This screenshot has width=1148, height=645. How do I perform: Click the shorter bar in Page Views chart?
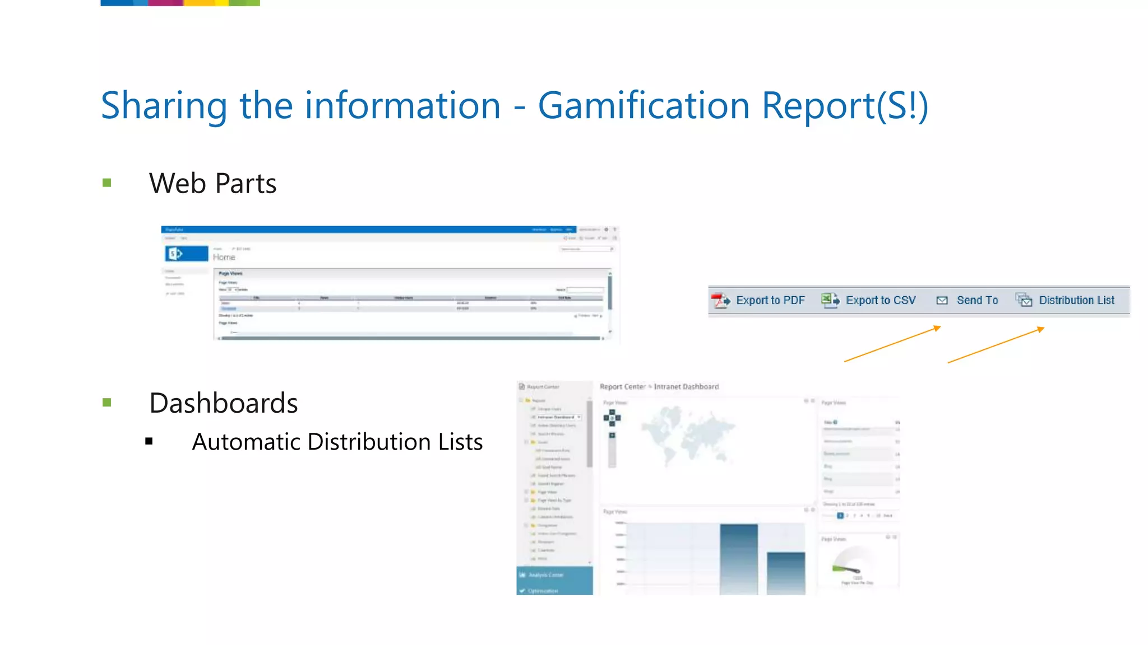(x=786, y=573)
